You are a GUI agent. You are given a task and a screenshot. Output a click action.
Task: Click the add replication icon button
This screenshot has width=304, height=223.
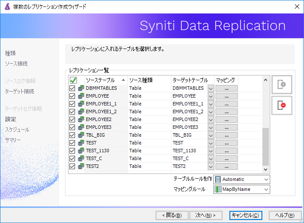tap(282, 85)
